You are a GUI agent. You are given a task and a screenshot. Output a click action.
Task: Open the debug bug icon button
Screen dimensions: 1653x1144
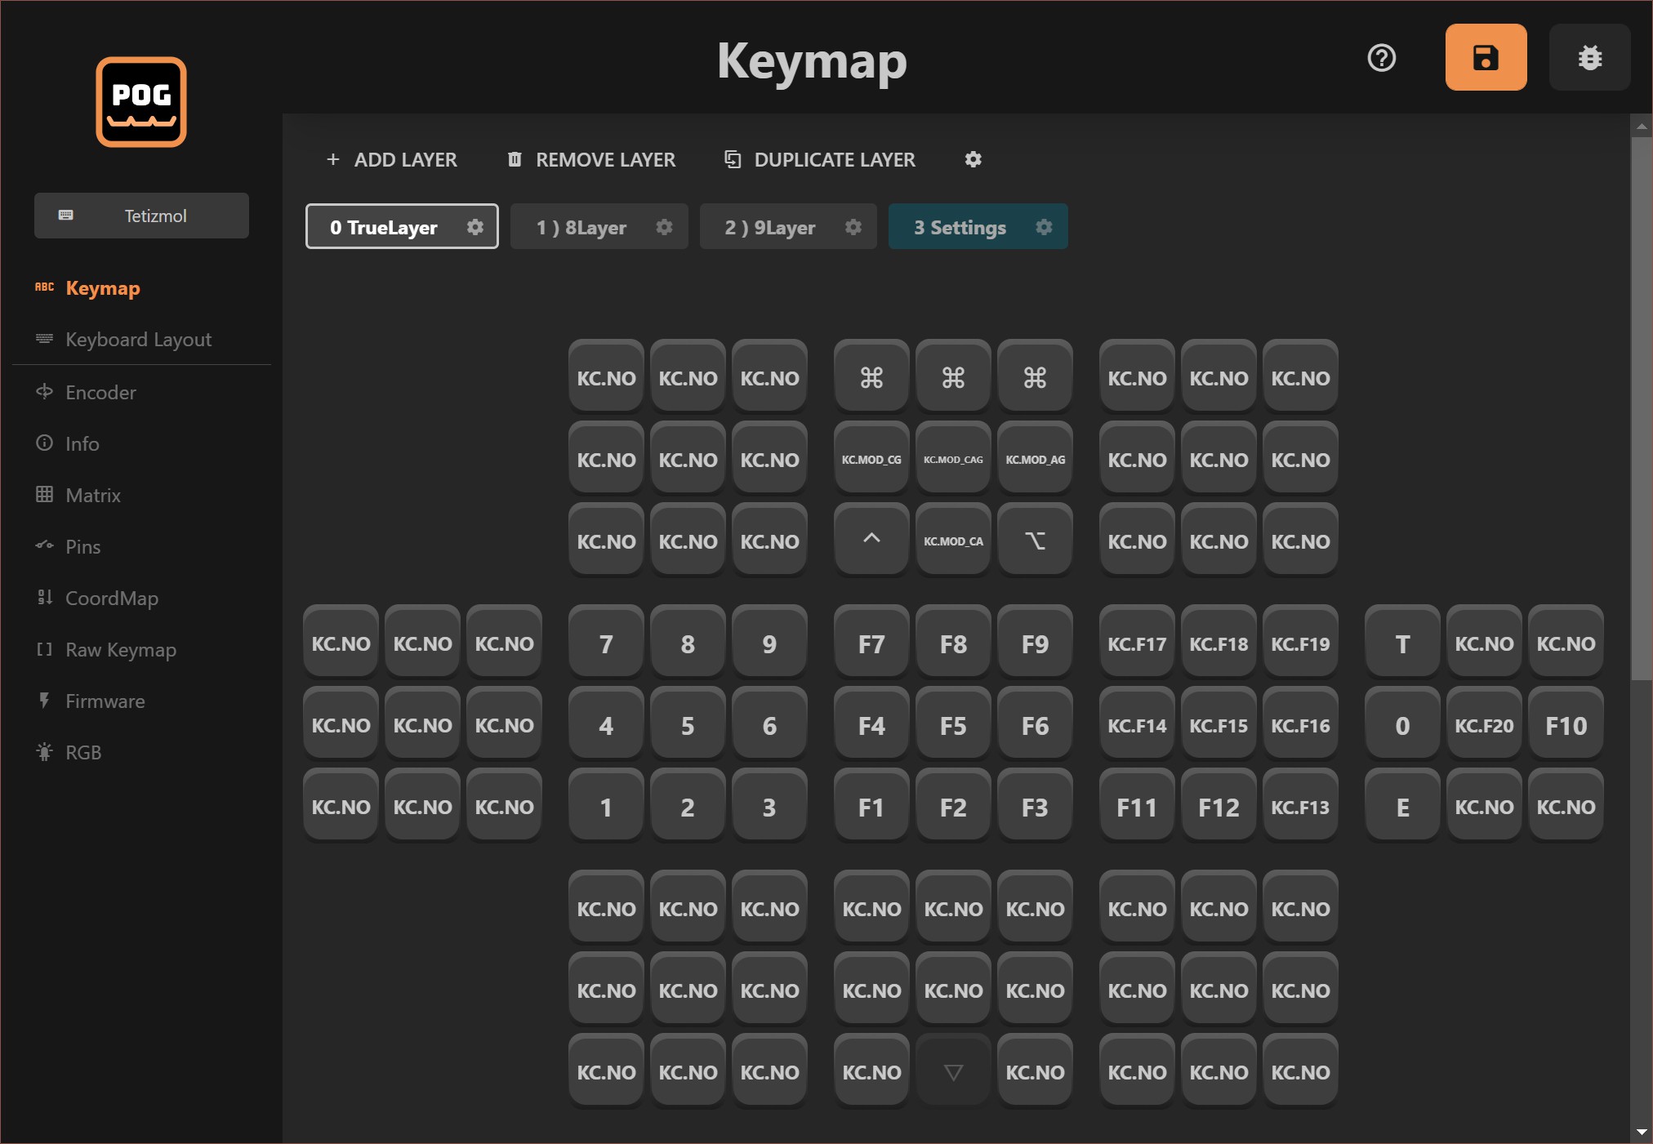(1589, 57)
